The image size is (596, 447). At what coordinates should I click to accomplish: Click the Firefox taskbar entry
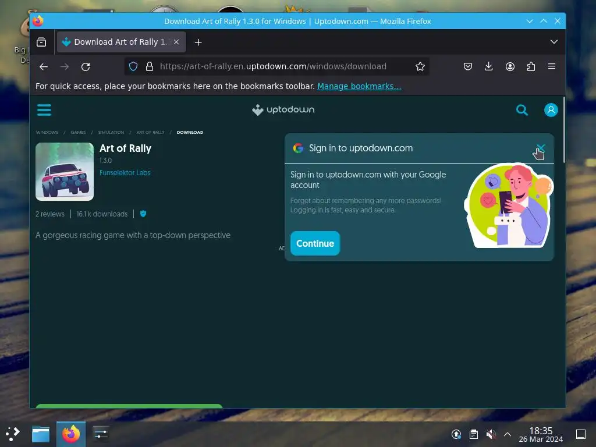71,434
